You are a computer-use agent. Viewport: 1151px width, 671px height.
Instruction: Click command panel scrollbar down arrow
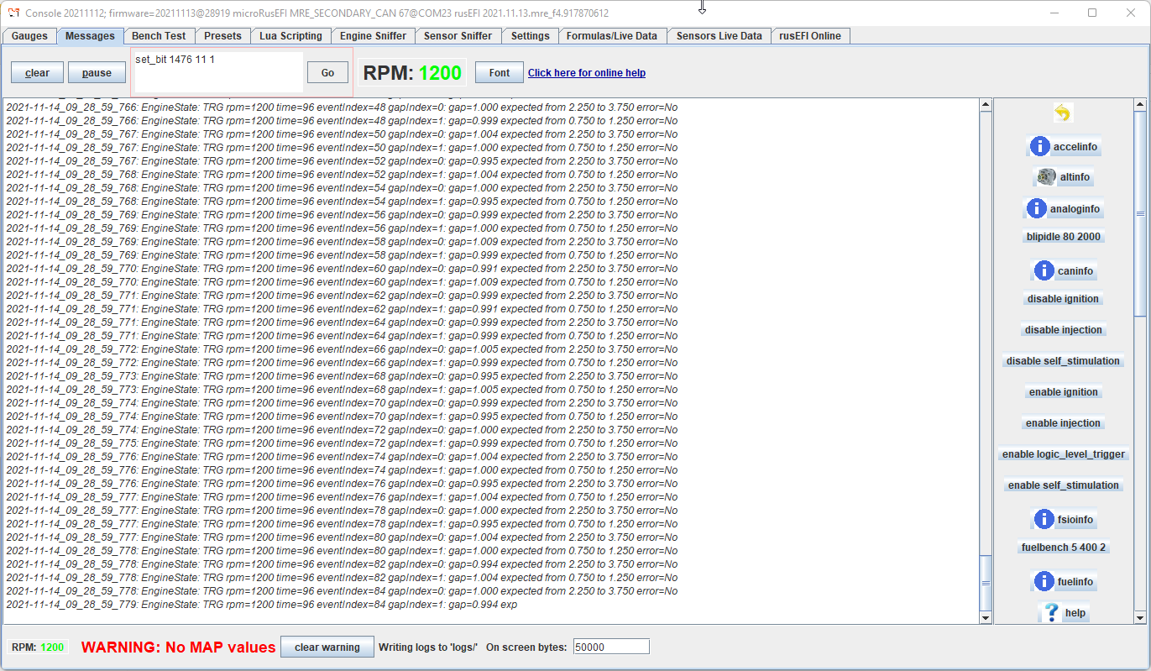click(1139, 618)
